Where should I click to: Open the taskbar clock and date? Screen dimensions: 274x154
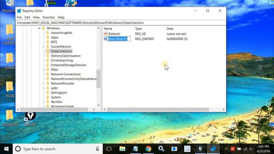(264, 149)
